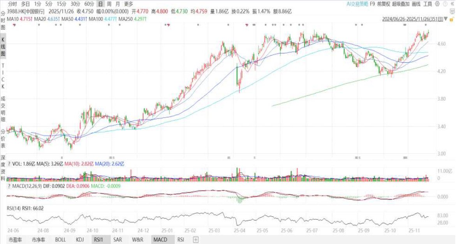The height and width of the screenshot is (244, 456).
Task: Click the small panel icon below collapse chevrons
Action: coord(452,12)
